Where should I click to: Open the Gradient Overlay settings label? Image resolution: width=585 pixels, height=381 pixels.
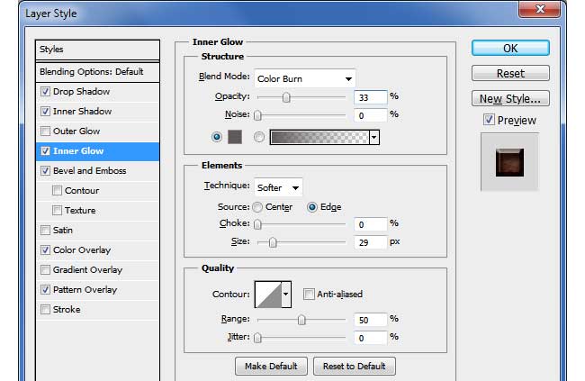[x=87, y=269]
